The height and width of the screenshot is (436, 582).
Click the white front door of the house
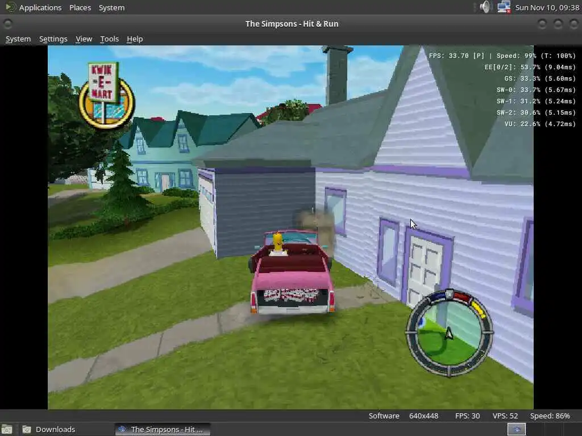pos(424,271)
